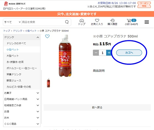Follow the ドリンク breadcrumb link
This screenshot has width=154, height=130.
point(18,31)
